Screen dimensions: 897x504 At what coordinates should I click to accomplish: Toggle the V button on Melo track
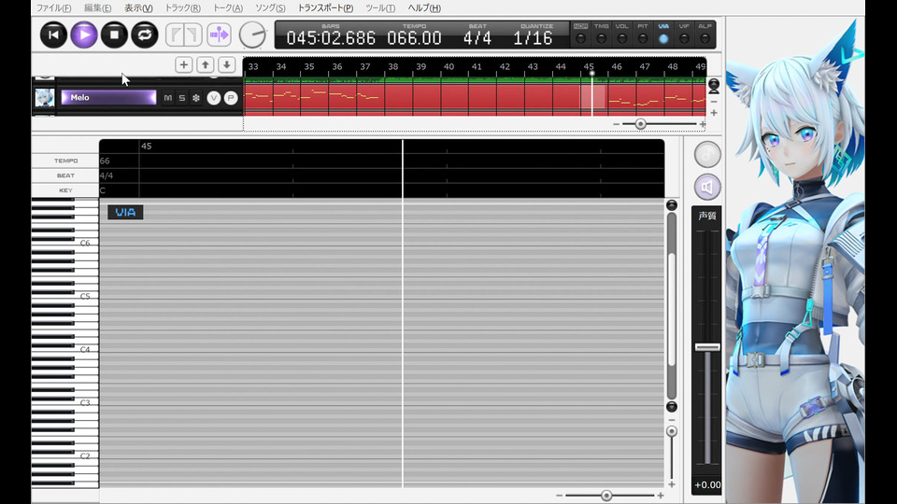click(213, 98)
